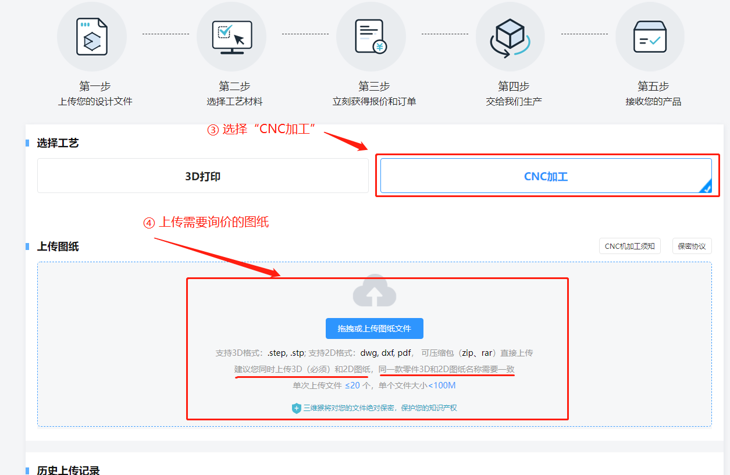Click the step two monitor selection icon
The height and width of the screenshot is (475, 730).
pyautogui.click(x=232, y=37)
